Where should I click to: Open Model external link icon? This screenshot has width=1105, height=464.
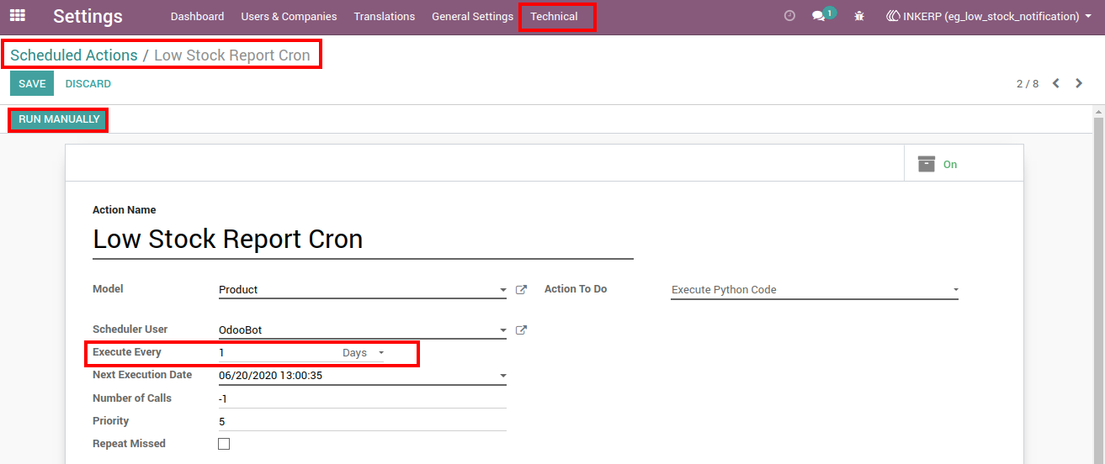tap(521, 290)
